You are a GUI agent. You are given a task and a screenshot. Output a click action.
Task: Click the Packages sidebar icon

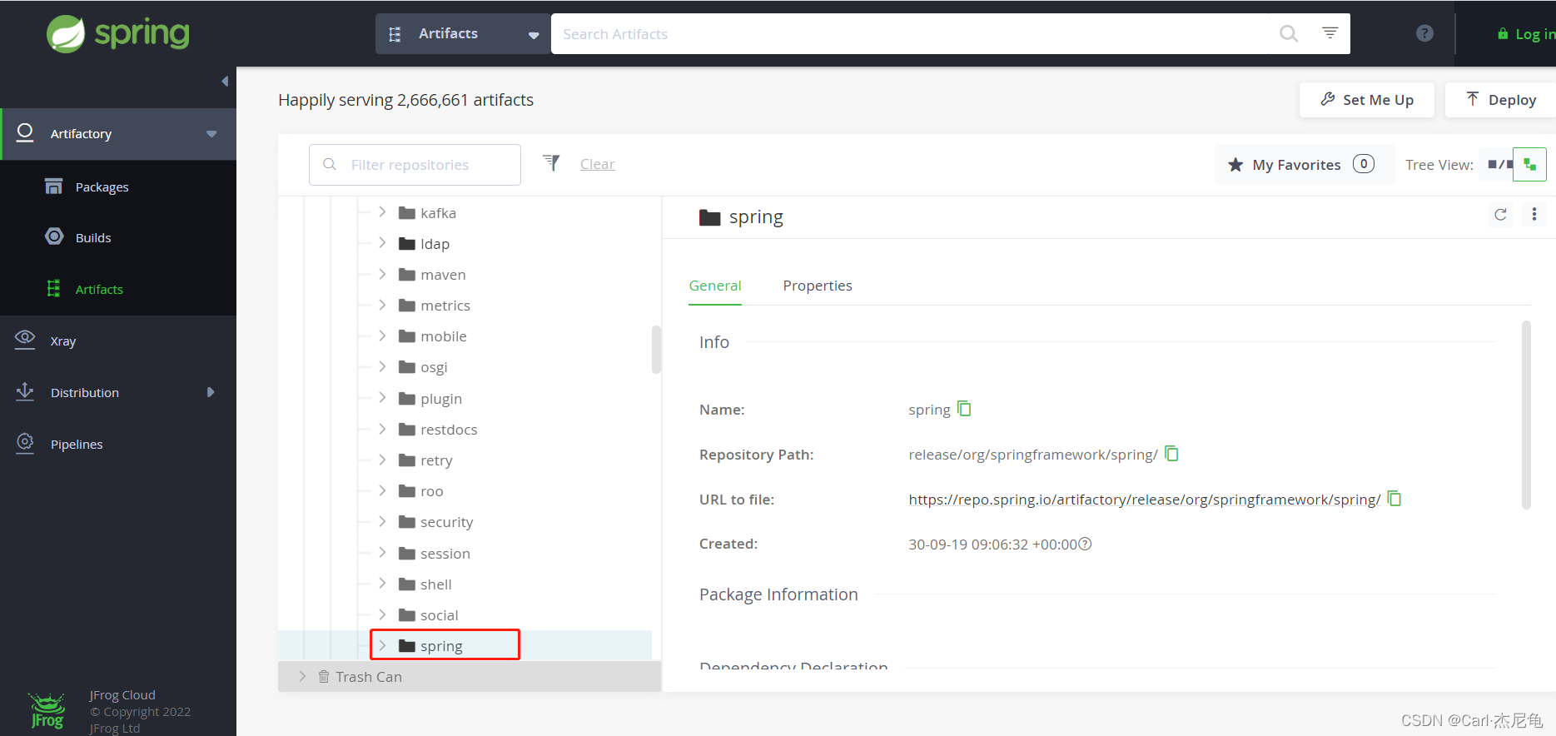pos(53,186)
